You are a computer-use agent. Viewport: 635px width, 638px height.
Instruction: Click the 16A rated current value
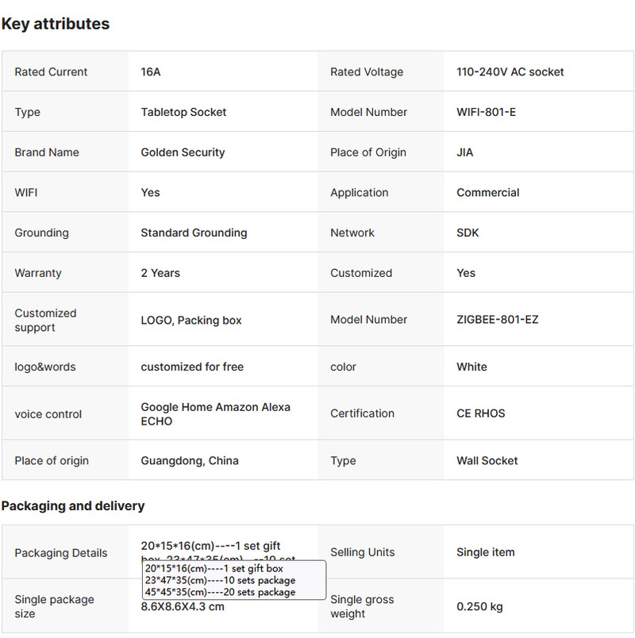(x=151, y=71)
